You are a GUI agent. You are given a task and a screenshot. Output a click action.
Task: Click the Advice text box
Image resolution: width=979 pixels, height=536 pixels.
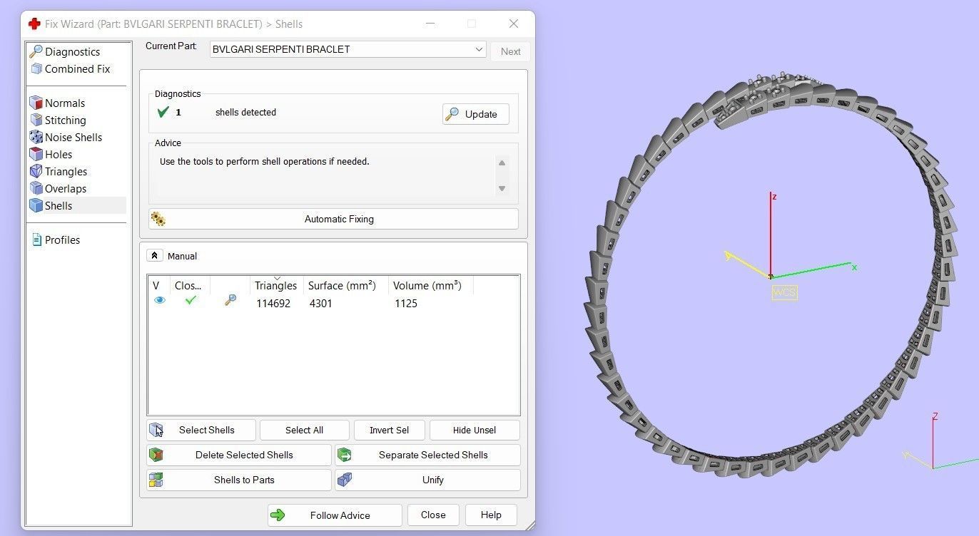tap(333, 175)
